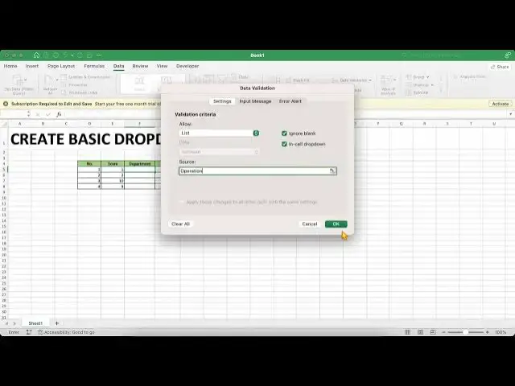Image resolution: width=515 pixels, height=386 pixels.
Task: Click the Activate button in subscription banner
Action: click(x=501, y=104)
